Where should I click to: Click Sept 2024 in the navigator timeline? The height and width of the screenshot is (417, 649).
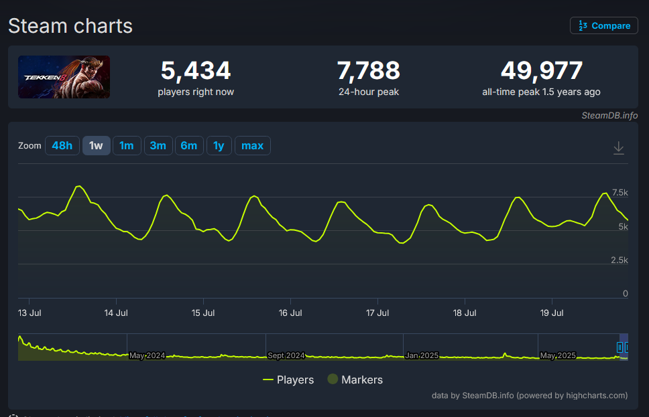(x=286, y=355)
